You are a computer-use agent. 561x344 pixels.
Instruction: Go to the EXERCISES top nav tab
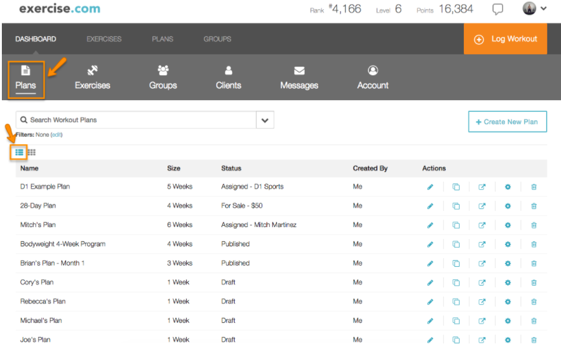click(x=104, y=39)
